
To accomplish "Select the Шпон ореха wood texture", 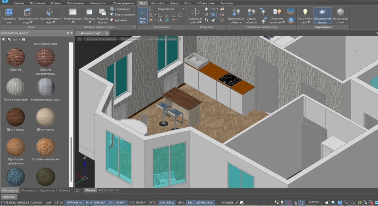I will pyautogui.click(x=16, y=117).
